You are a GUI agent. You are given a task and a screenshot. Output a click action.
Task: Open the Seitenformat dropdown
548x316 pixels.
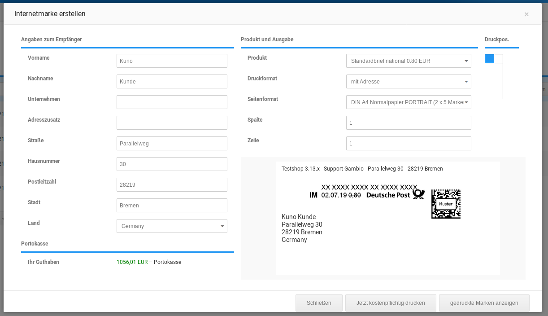[x=409, y=102]
